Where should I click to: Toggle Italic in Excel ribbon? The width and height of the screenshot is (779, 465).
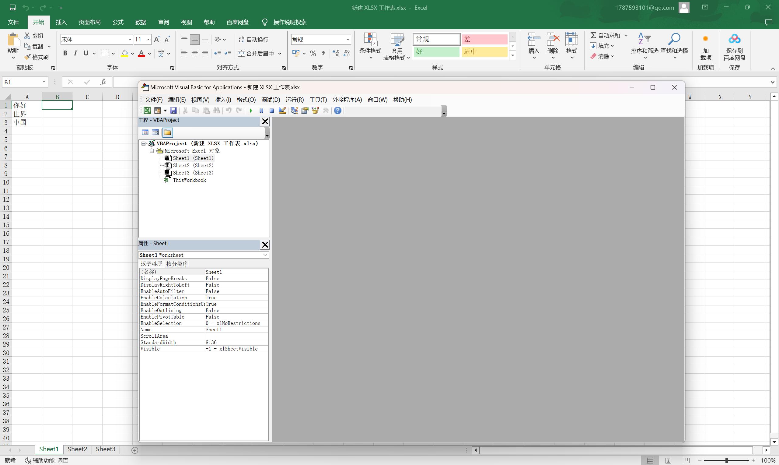click(x=75, y=53)
